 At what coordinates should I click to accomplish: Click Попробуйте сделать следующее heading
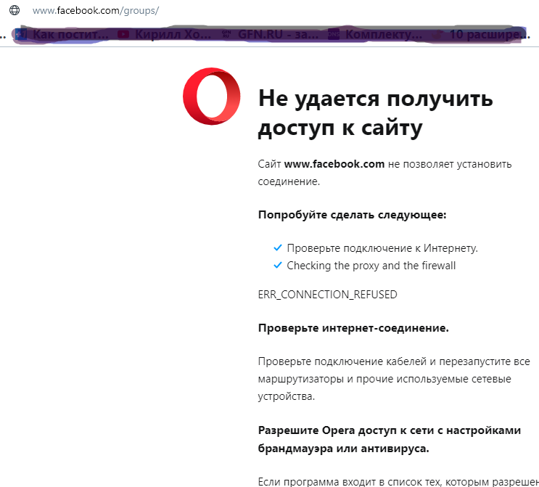point(352,215)
